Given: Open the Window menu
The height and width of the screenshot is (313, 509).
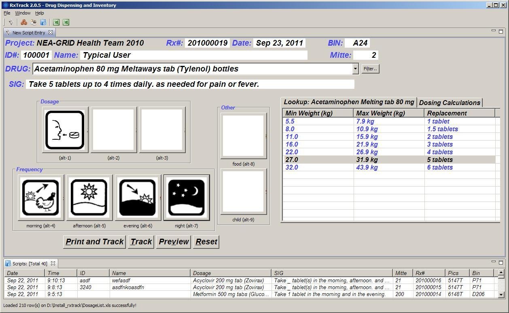Looking at the screenshot, I should (x=23, y=13).
